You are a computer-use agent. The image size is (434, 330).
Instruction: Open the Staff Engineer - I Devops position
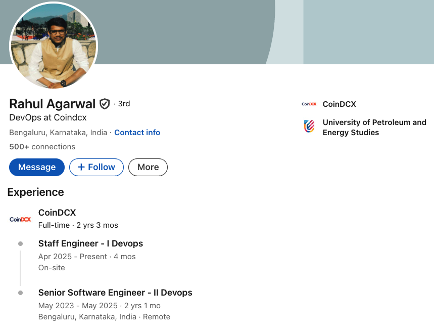tap(90, 243)
